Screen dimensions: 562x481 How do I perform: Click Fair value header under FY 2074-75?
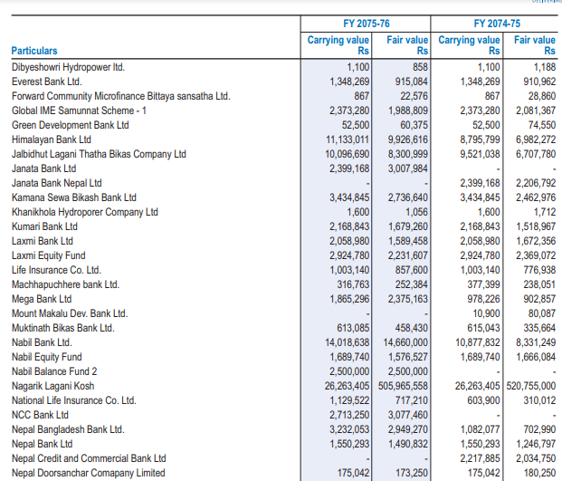coord(534,45)
